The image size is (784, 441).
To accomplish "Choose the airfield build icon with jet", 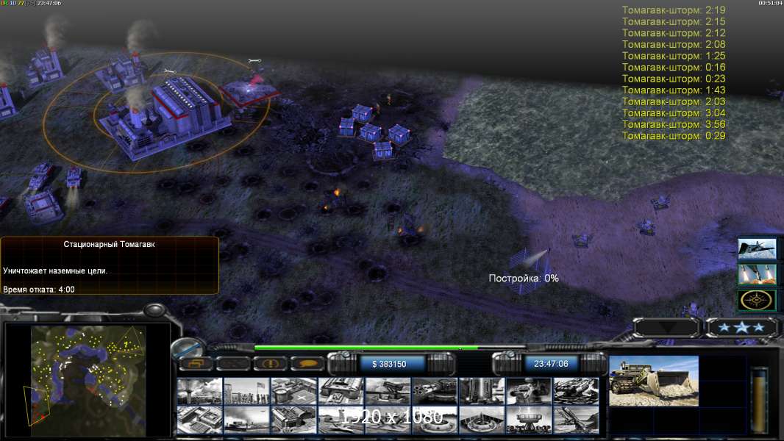I will click(341, 420).
